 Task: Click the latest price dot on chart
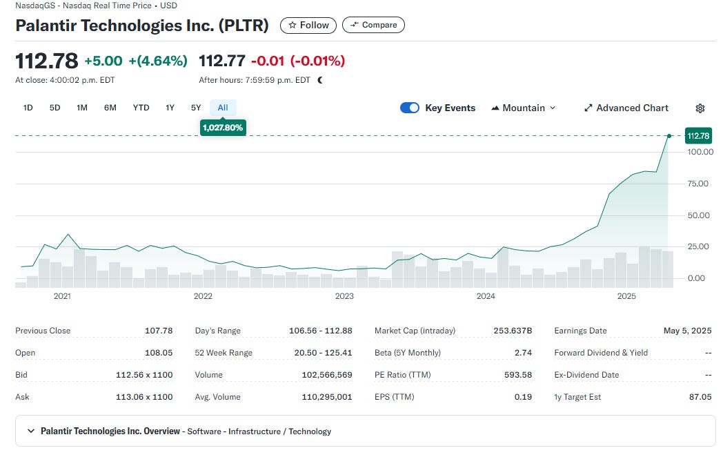(x=669, y=136)
